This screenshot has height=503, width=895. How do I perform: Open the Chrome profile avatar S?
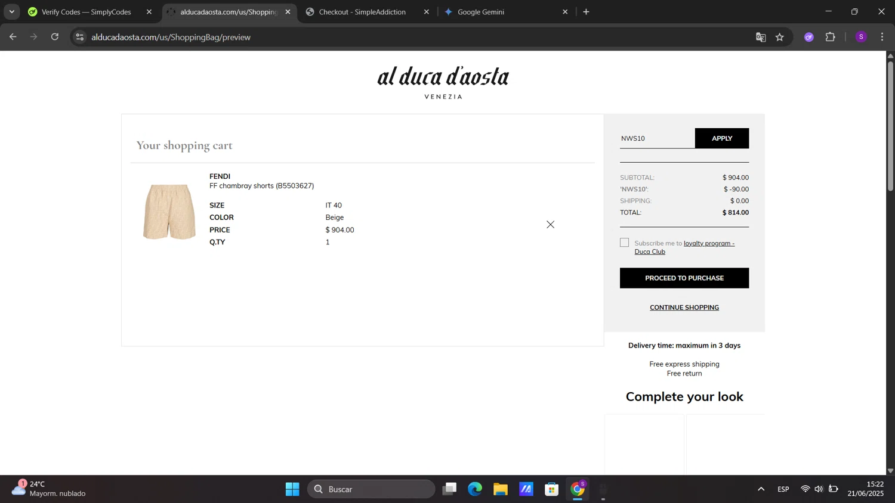[x=861, y=37]
